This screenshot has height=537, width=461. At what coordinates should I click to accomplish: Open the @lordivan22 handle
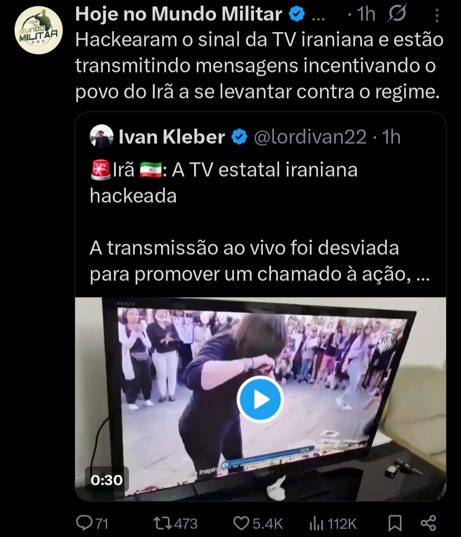pyautogui.click(x=310, y=137)
